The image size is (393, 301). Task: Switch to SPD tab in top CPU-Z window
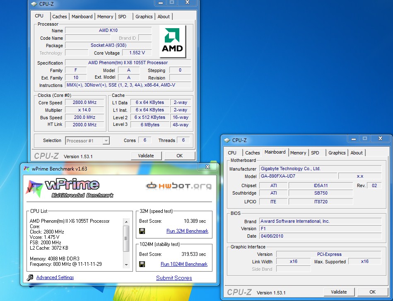pyautogui.click(x=122, y=17)
